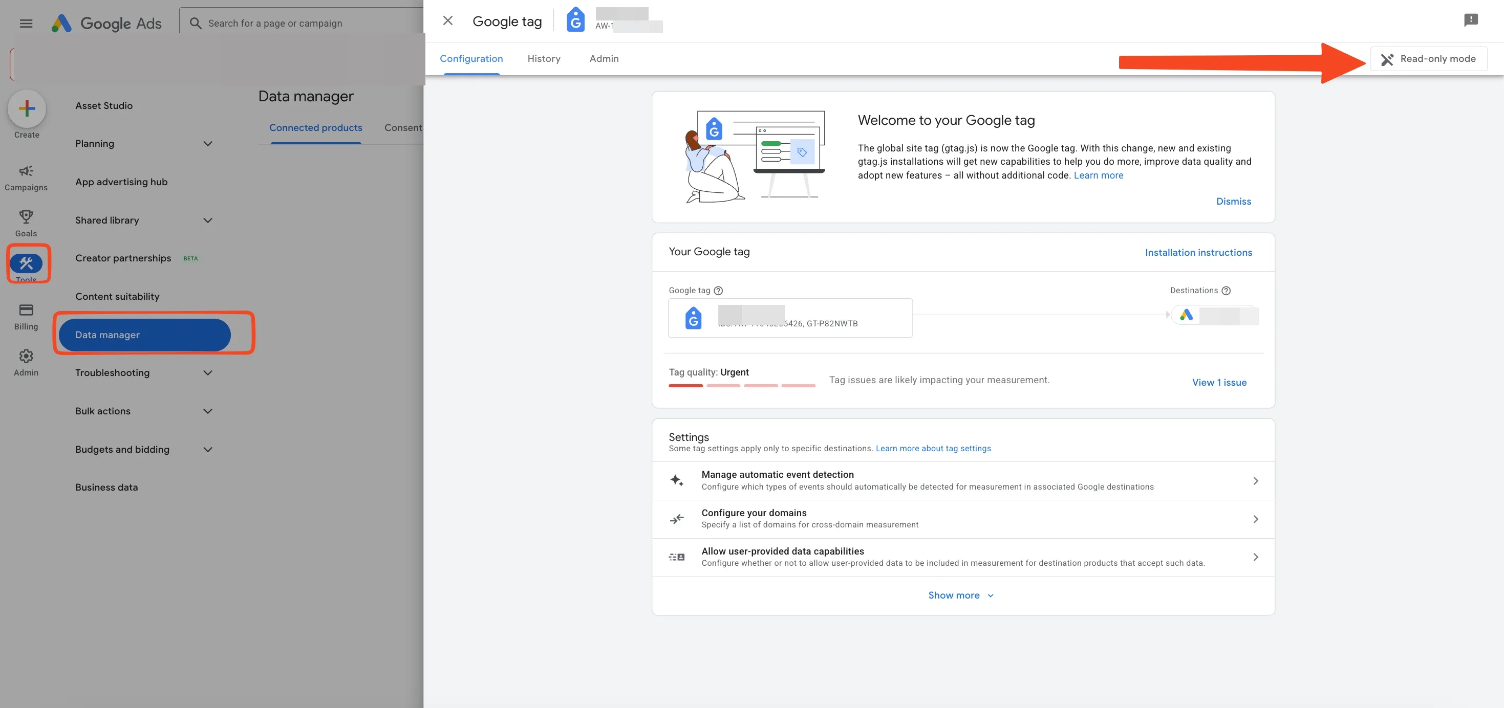This screenshot has width=1504, height=708.
Task: Open Business data menu item
Action: click(x=106, y=488)
